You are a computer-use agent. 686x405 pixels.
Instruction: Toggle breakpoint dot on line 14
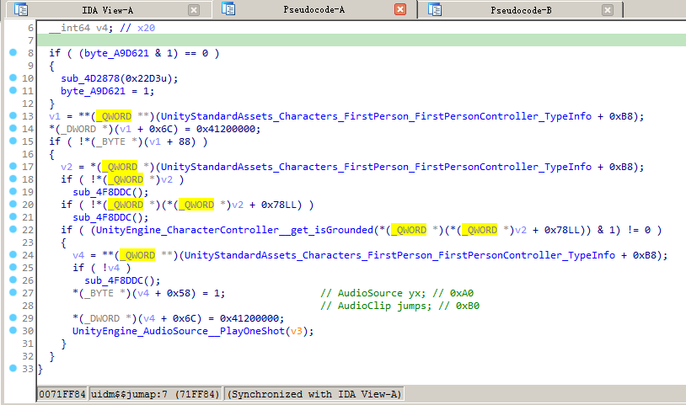tap(13, 129)
